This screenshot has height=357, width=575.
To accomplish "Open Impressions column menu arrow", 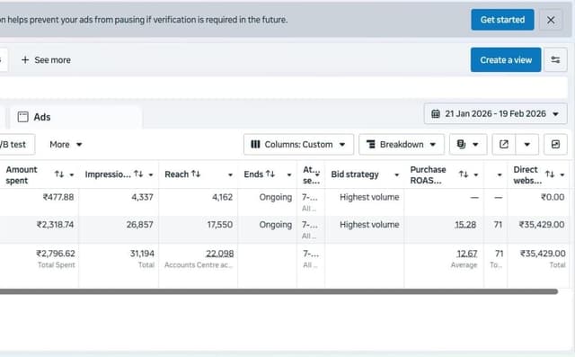I will (151, 175).
